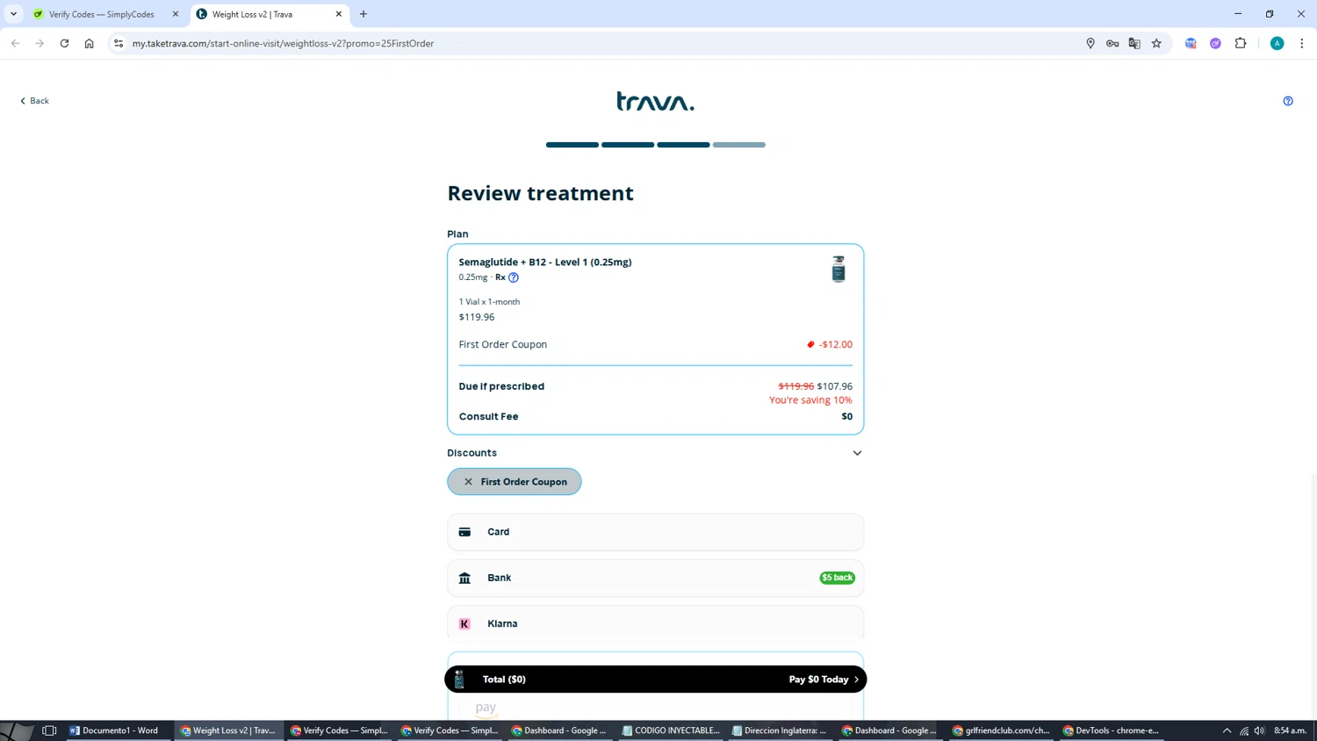Image resolution: width=1317 pixels, height=741 pixels.
Task: Click the Pay $0 Today button
Action: click(824, 680)
